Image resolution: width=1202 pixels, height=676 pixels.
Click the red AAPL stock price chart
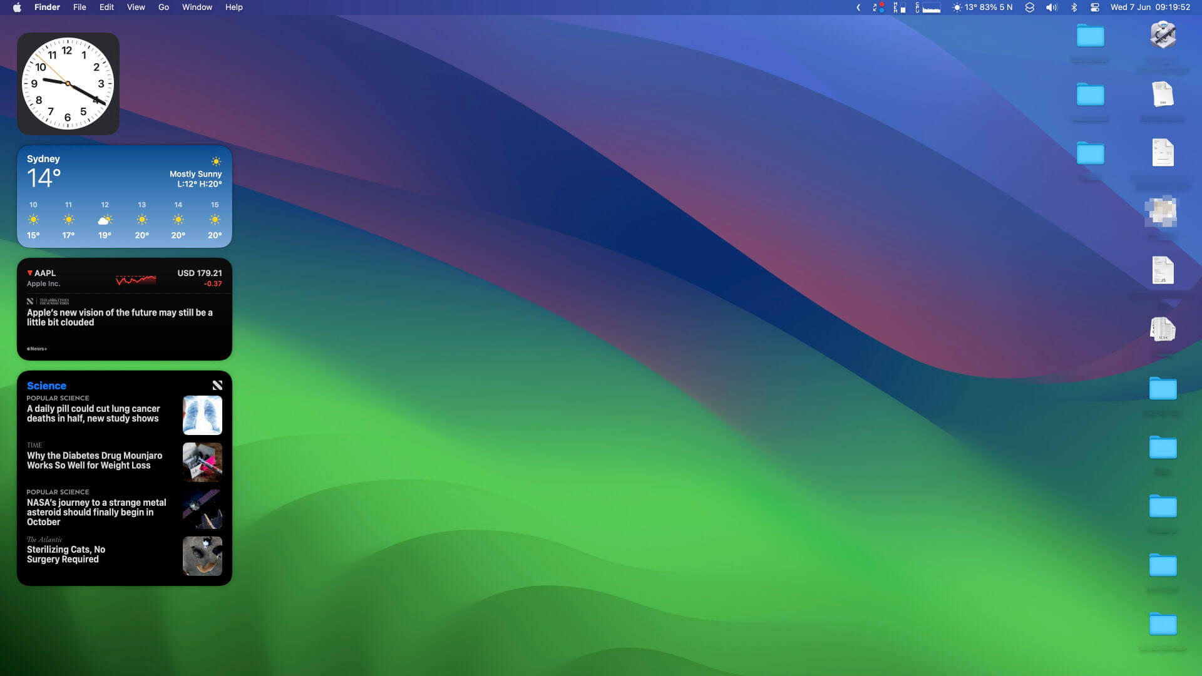tap(135, 280)
